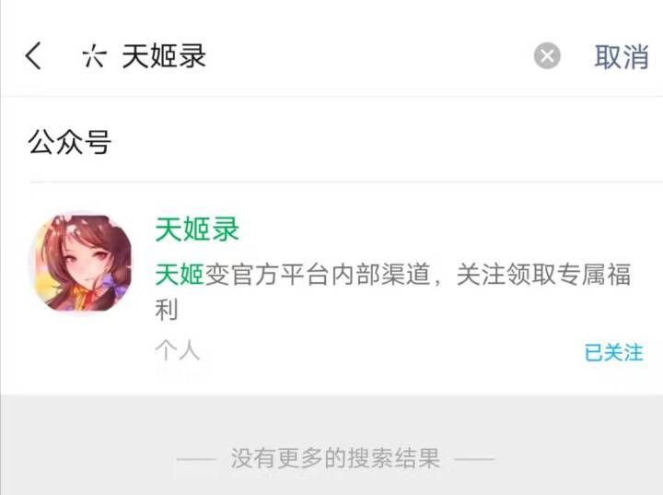
Task: Cancel the search with 取消
Action: (x=622, y=56)
